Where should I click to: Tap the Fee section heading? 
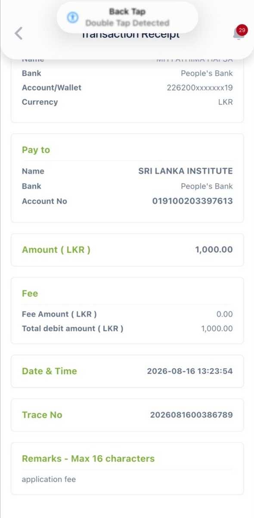coord(30,294)
